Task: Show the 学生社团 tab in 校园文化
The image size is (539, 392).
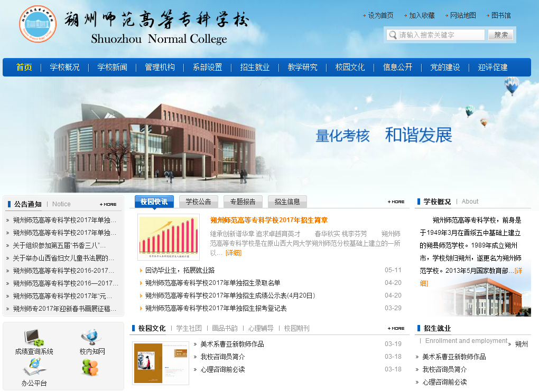Action: (189, 328)
